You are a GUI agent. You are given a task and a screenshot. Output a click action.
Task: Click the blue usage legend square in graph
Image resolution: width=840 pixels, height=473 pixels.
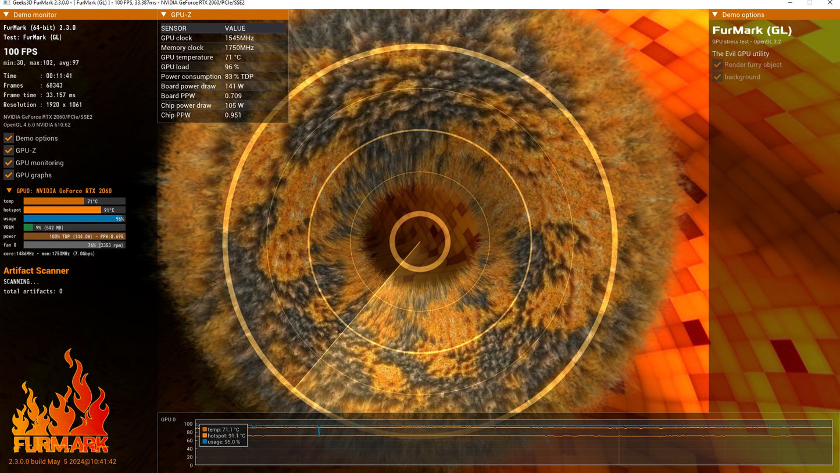pyautogui.click(x=205, y=442)
